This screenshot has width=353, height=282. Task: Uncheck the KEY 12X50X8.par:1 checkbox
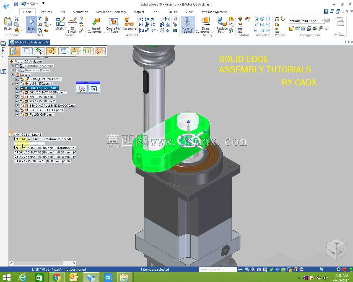17,97
